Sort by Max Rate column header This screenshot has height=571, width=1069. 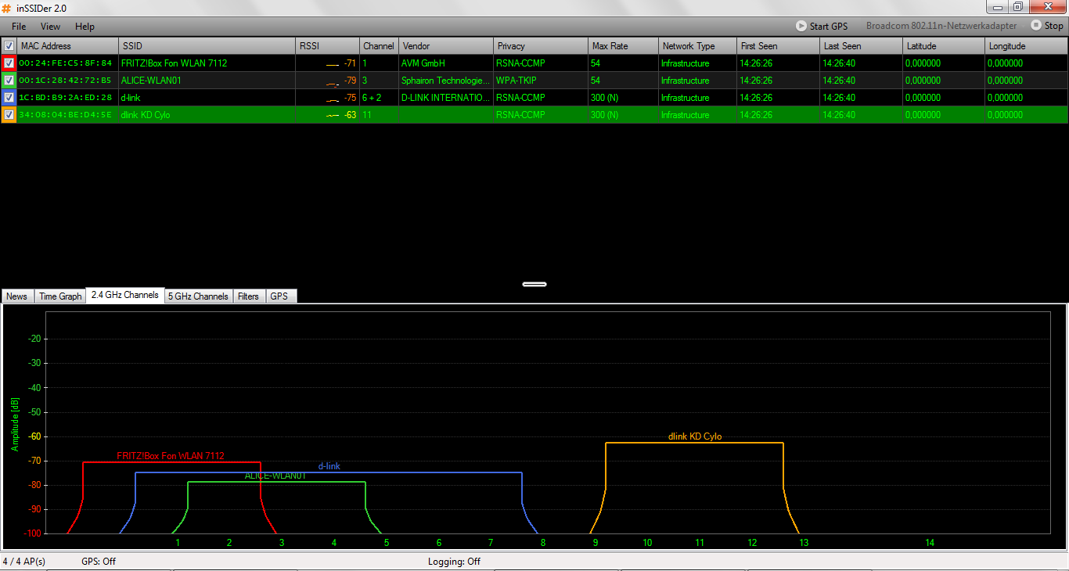[x=623, y=46]
